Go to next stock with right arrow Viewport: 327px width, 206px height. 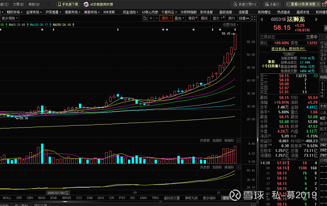pyautogui.click(x=316, y=19)
